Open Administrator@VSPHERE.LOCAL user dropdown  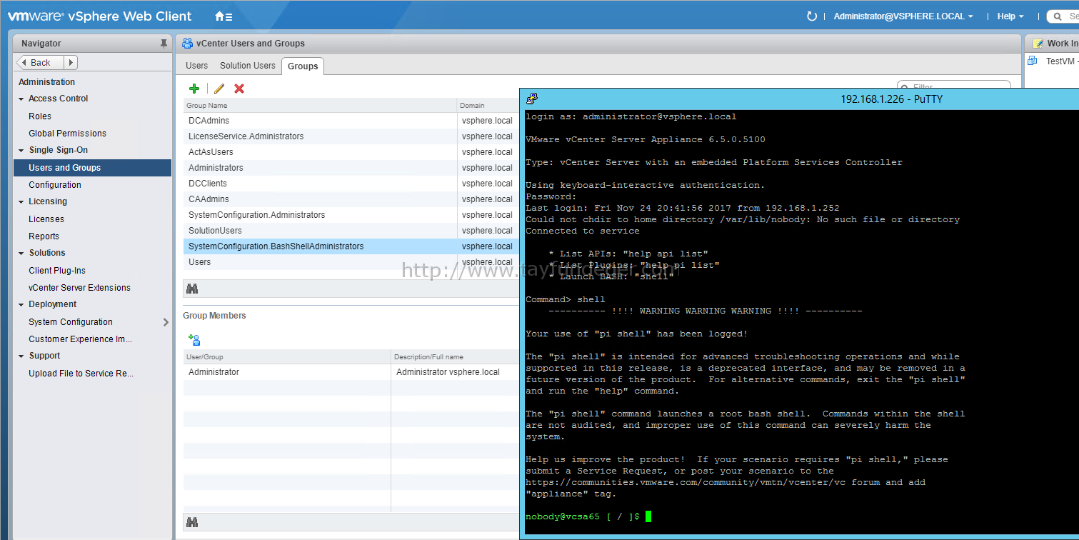click(903, 16)
